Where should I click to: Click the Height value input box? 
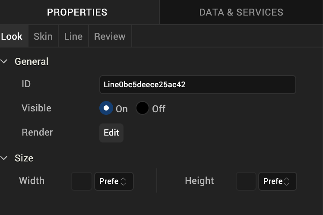tap(246, 181)
